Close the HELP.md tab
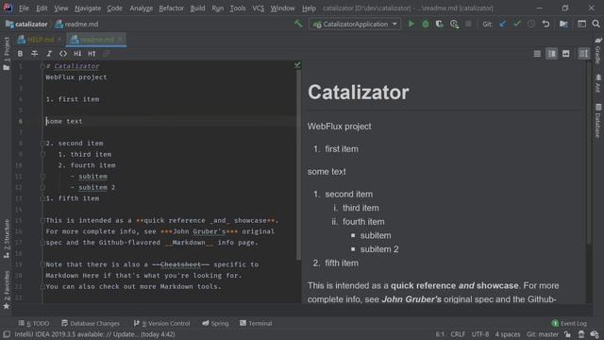 coord(59,40)
